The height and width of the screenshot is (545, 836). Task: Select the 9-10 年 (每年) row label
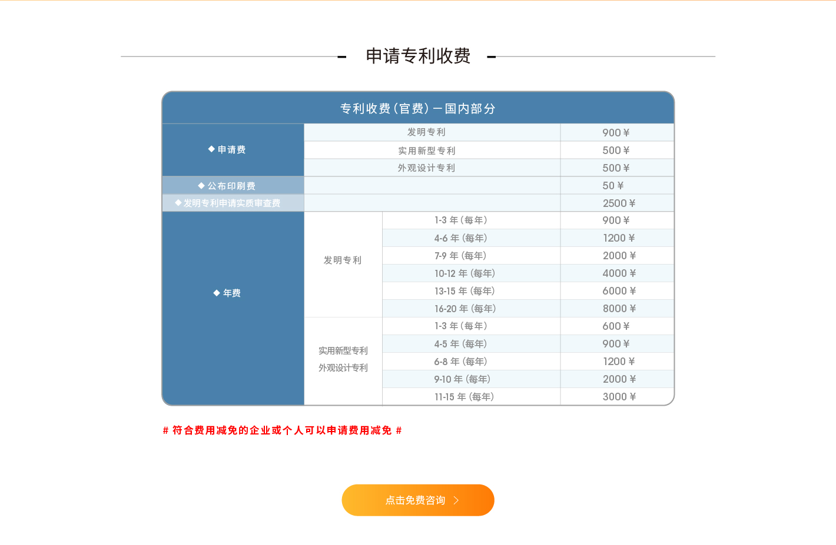[463, 379]
